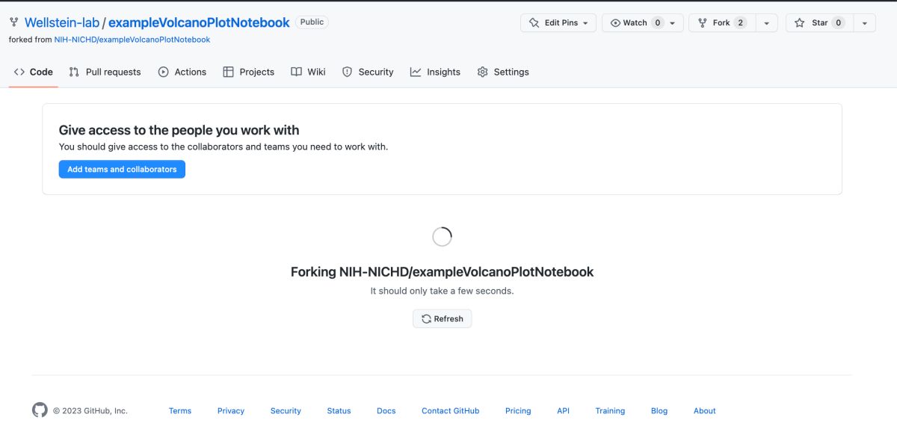Open the Pricing footer link
The width and height of the screenshot is (897, 423).
[x=518, y=411]
